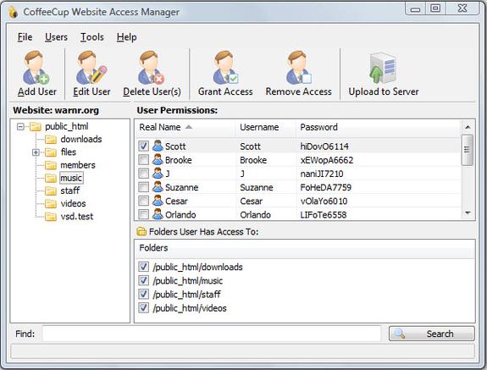The height and width of the screenshot is (370, 487).
Task: Click into the Find text field
Action: coord(212,334)
